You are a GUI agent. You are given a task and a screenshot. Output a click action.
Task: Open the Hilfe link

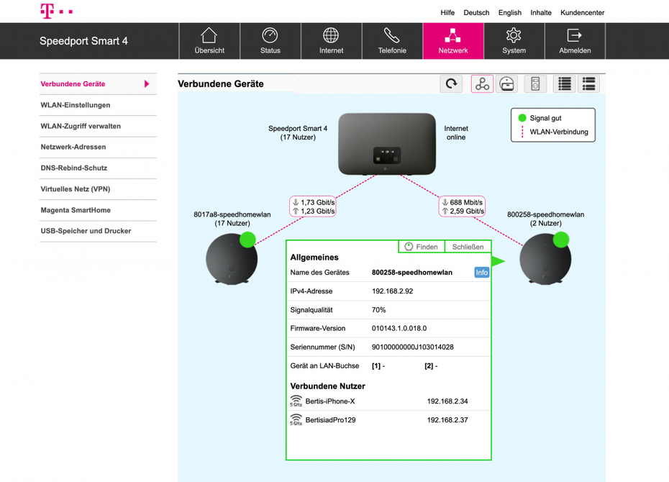(x=447, y=12)
